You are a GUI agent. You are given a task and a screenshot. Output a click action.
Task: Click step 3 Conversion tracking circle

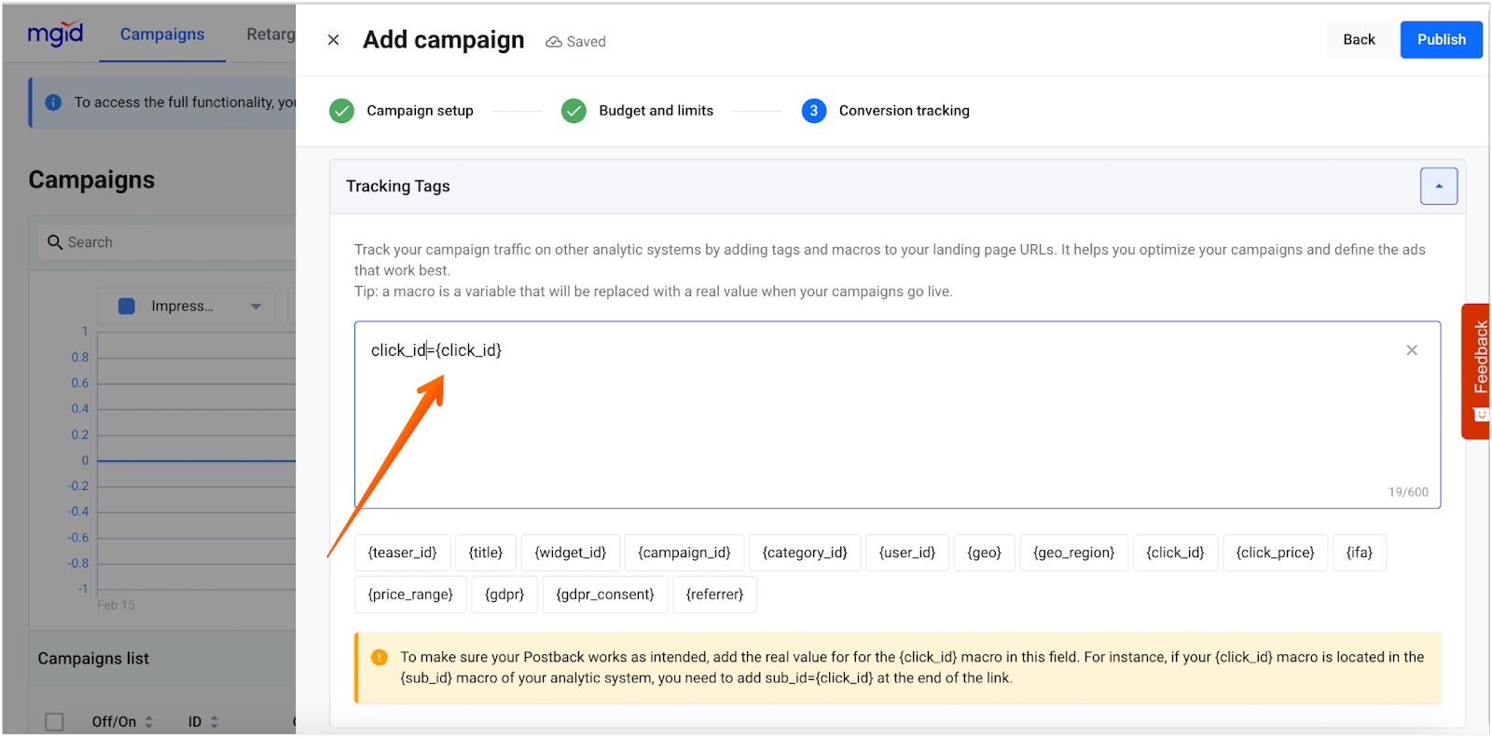pyautogui.click(x=813, y=111)
